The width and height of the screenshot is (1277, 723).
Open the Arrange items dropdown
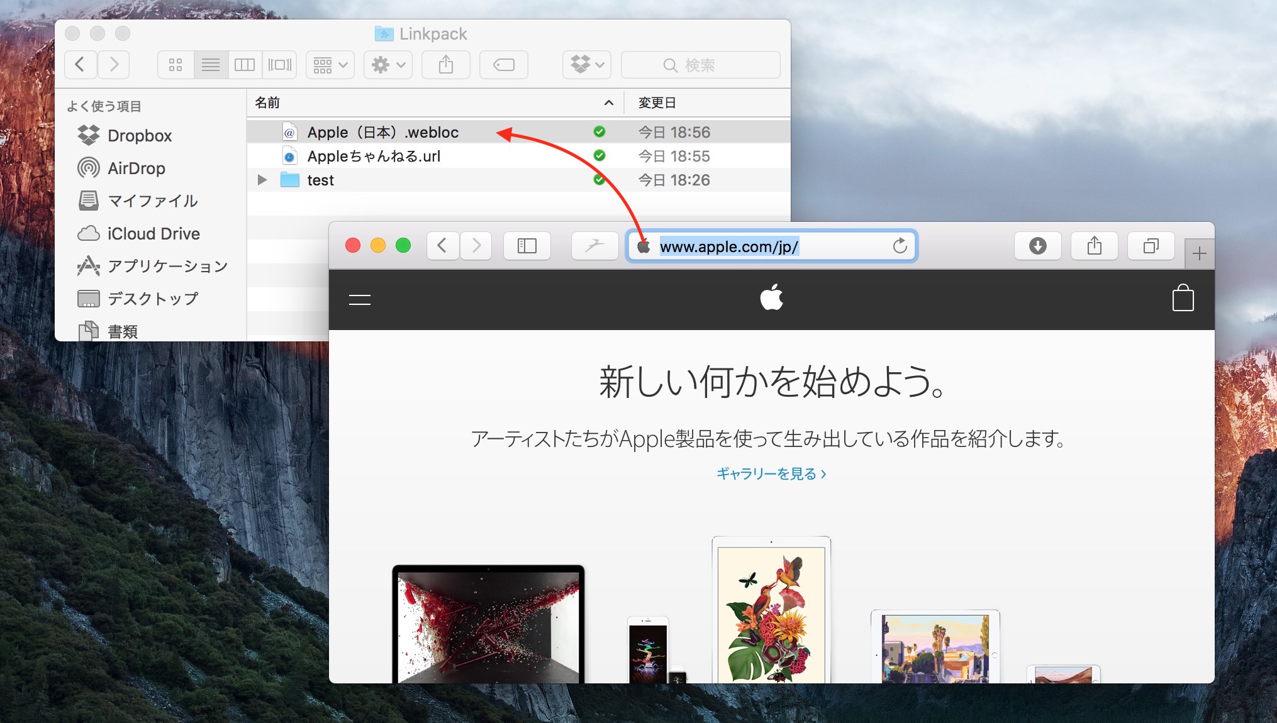tap(330, 65)
